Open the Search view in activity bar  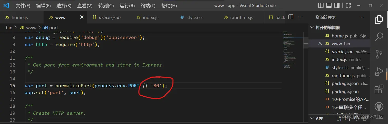coord(379,37)
